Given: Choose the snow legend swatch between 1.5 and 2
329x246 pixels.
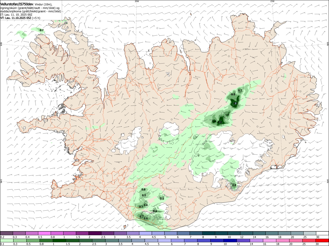Looking at the screenshot, I should [x=82, y=233].
